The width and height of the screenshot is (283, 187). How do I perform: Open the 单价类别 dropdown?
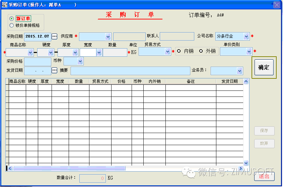point(249,52)
